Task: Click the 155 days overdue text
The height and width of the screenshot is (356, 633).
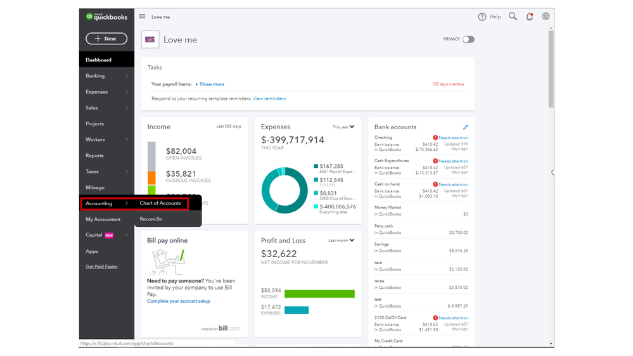Action: click(x=448, y=84)
